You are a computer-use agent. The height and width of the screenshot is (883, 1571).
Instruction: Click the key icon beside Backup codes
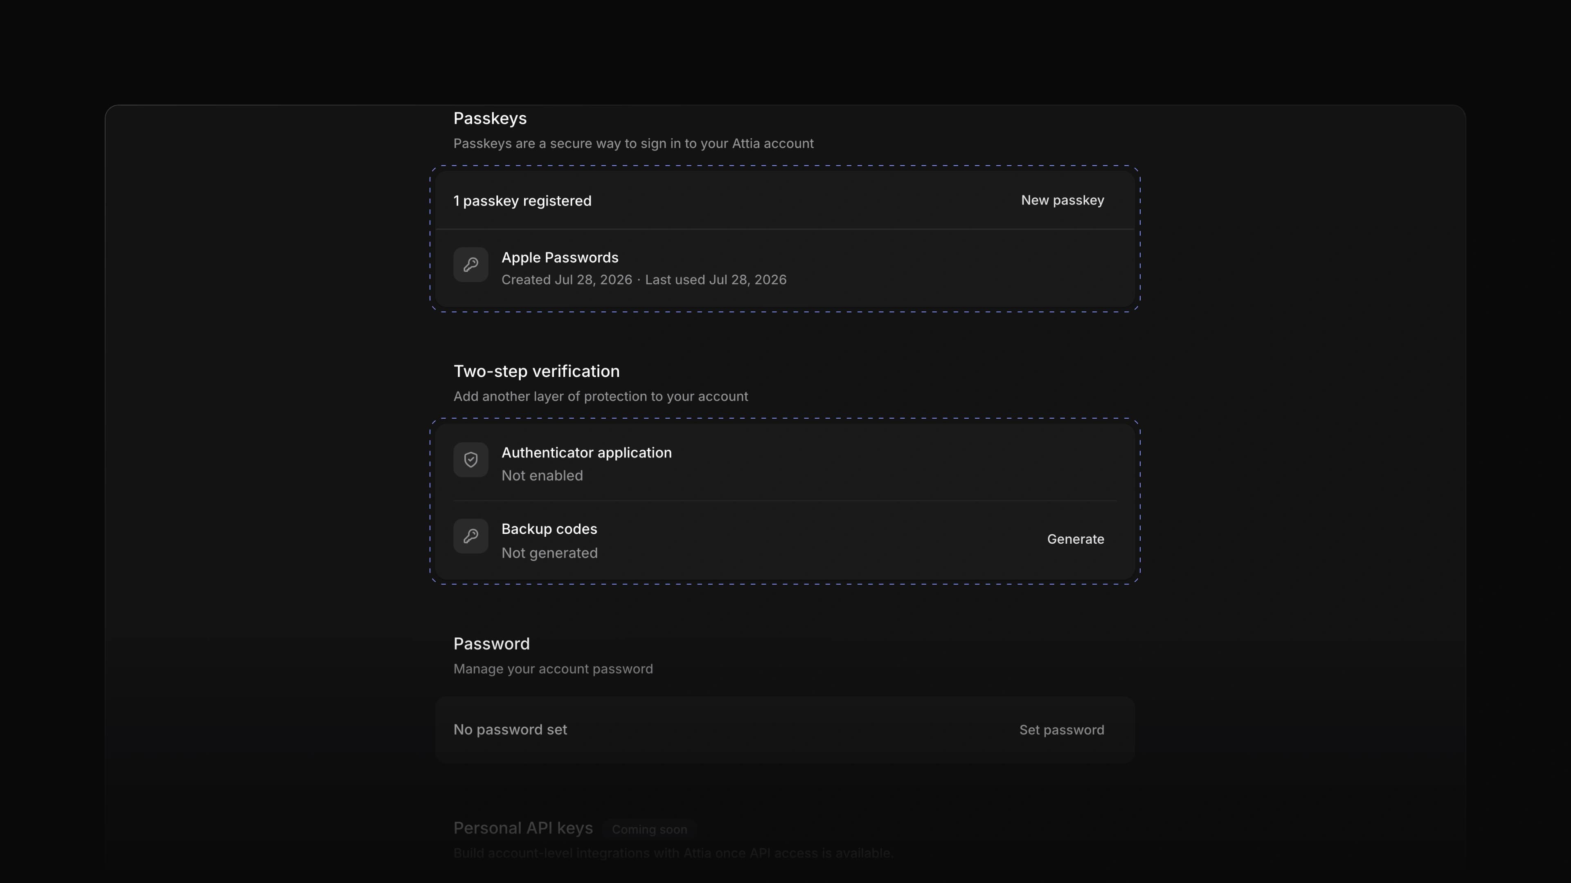[x=470, y=536]
